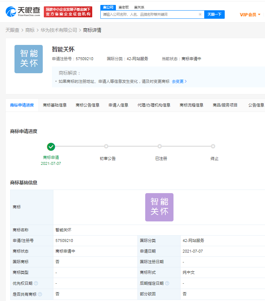
Task: Click the blue 智能关怀 trademark thumbnail
Action: pos(29,59)
